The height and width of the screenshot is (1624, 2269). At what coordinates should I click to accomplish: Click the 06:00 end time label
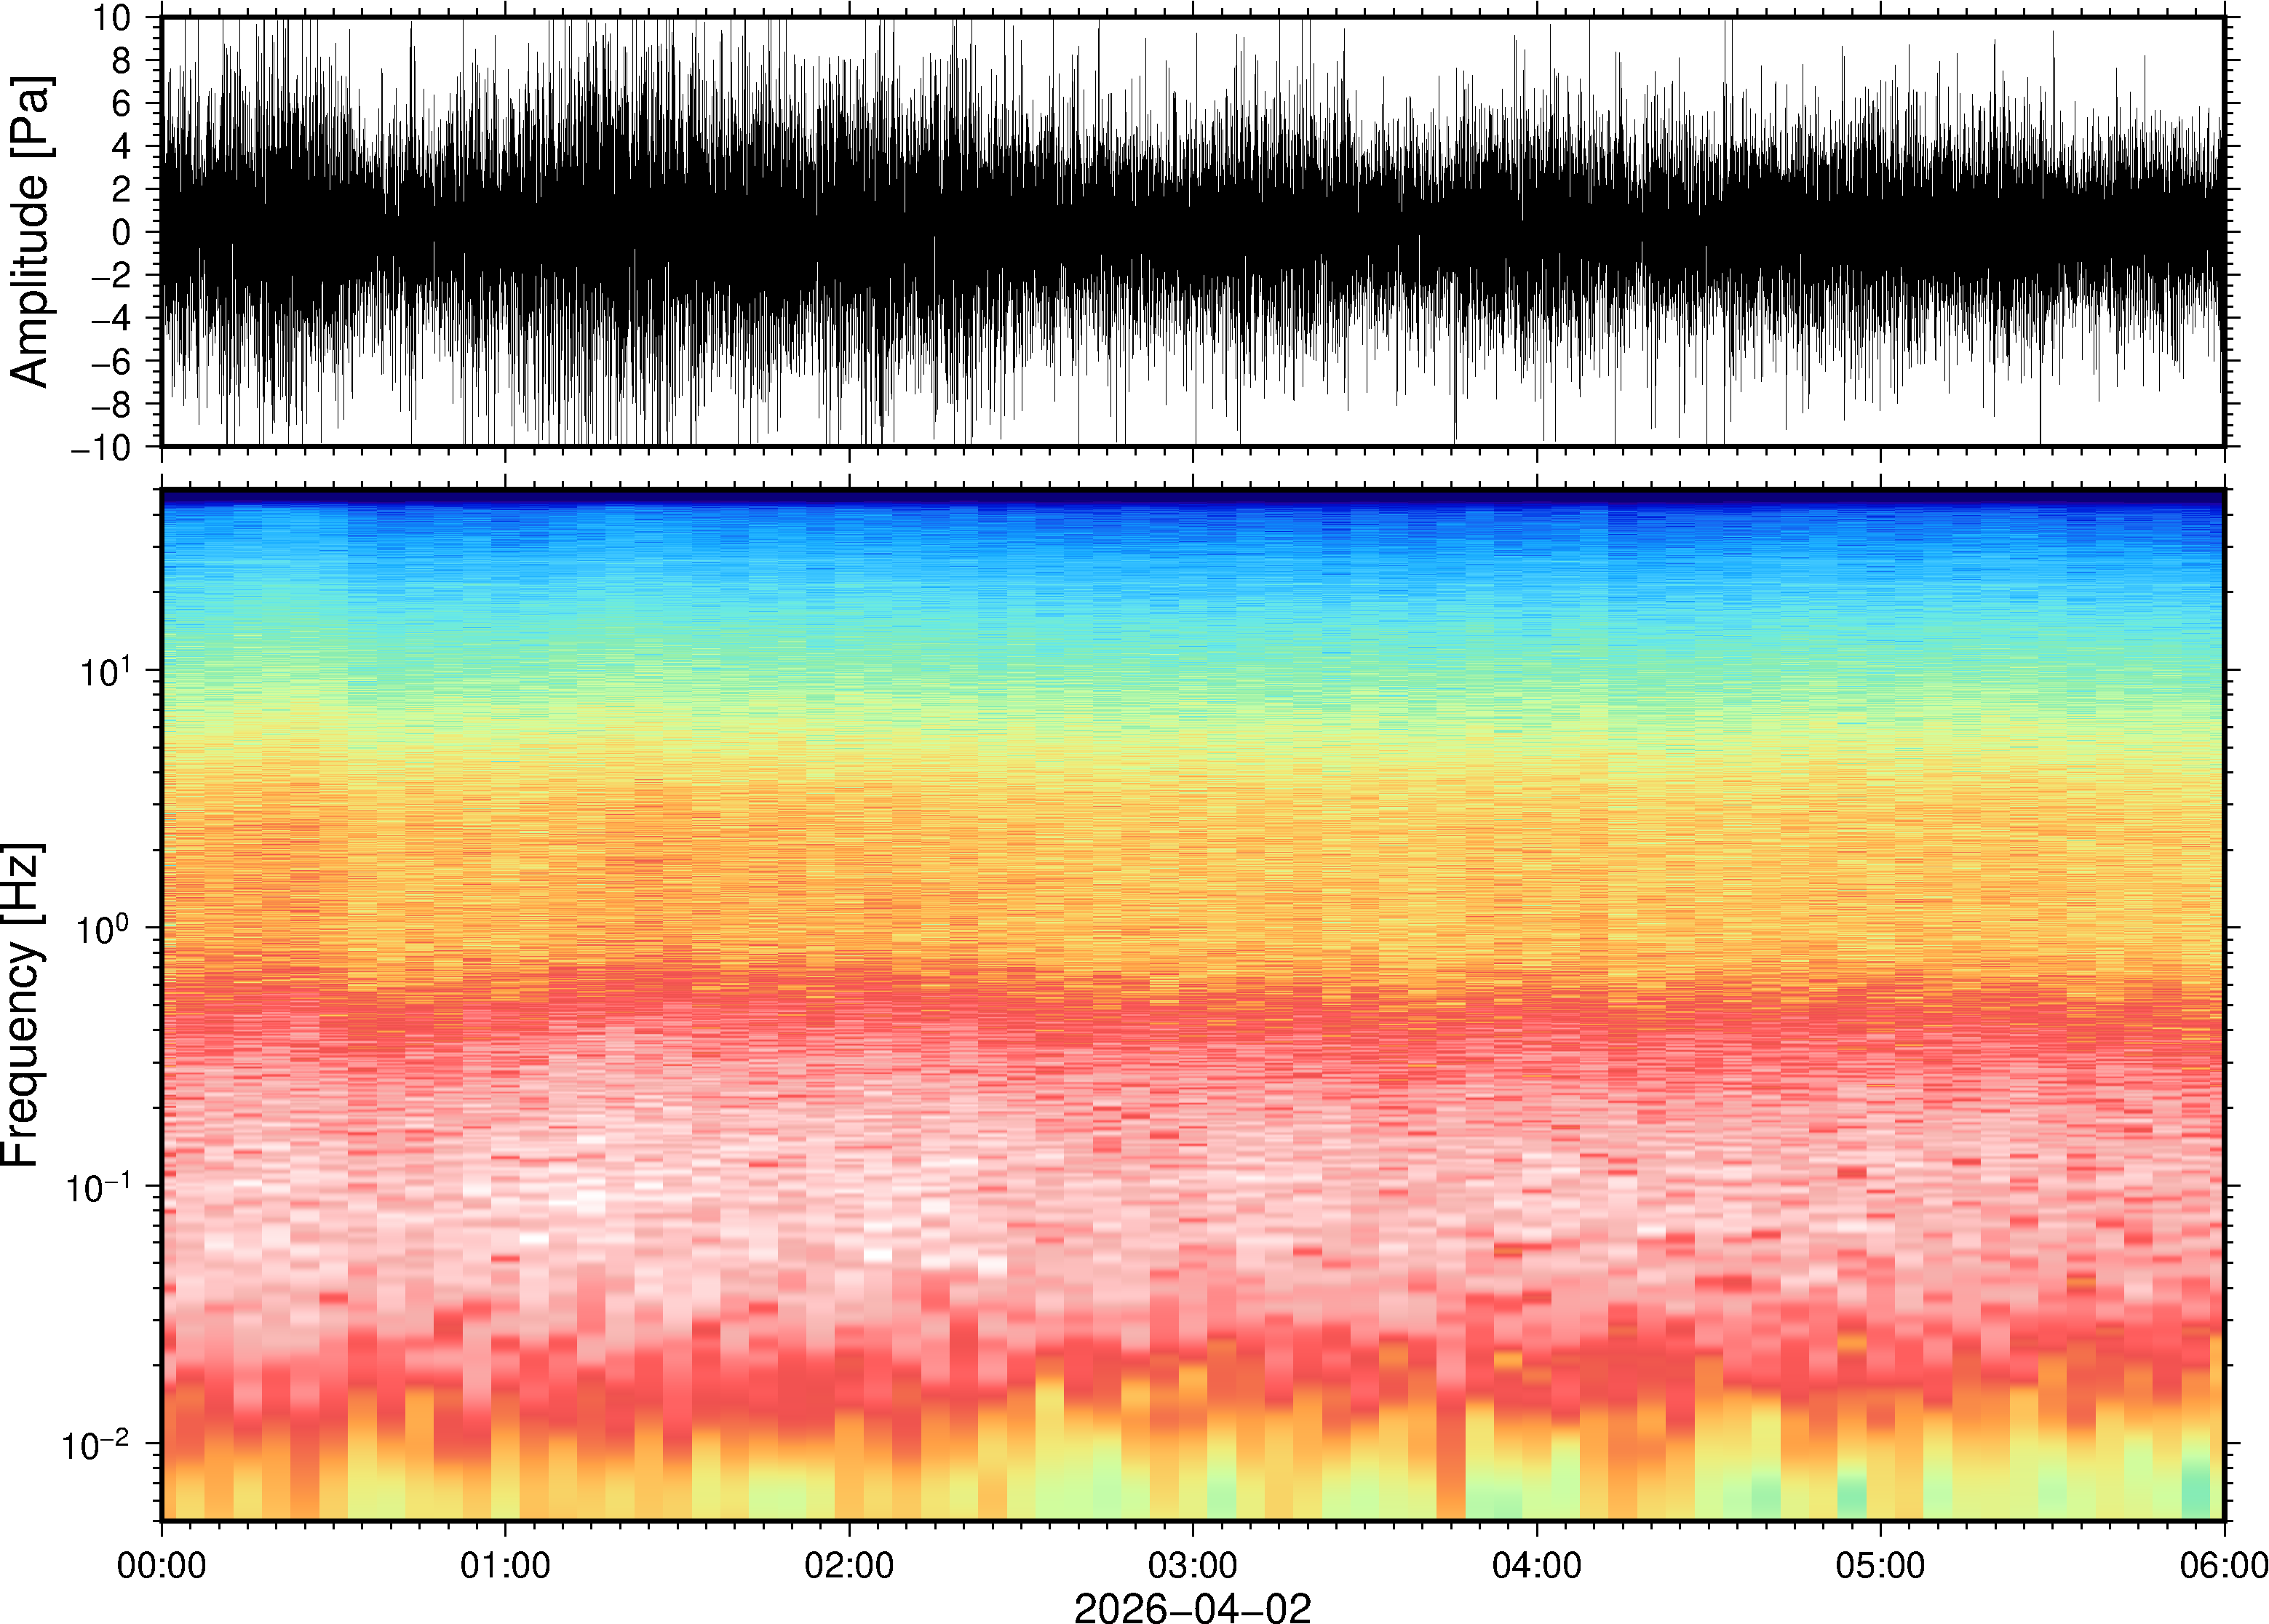pos(2223,1564)
